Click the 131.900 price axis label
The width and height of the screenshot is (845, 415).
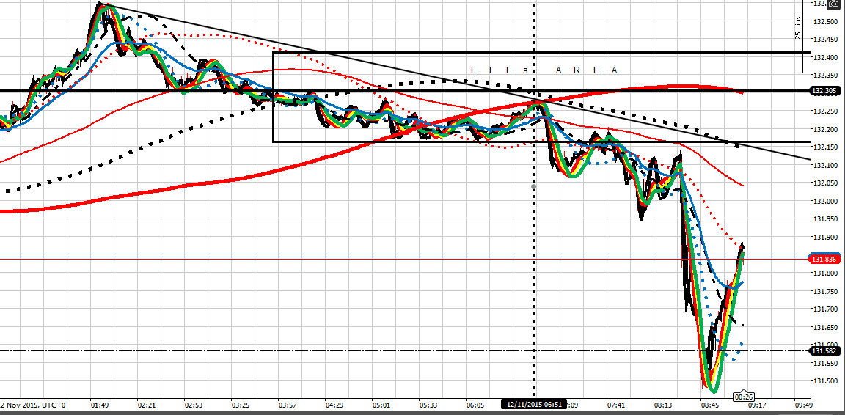point(826,237)
